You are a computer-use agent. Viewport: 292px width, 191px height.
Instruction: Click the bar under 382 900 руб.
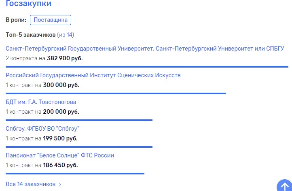click(x=147, y=67)
